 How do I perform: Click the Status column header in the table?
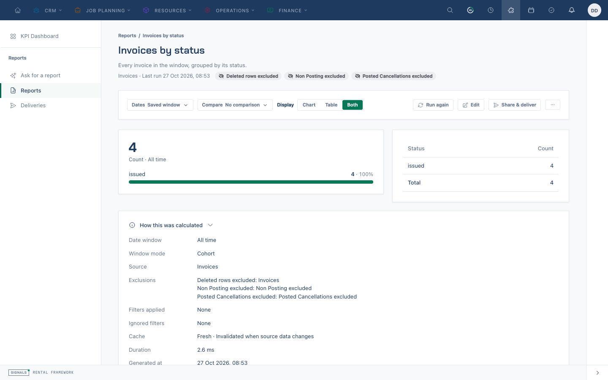coord(416,149)
